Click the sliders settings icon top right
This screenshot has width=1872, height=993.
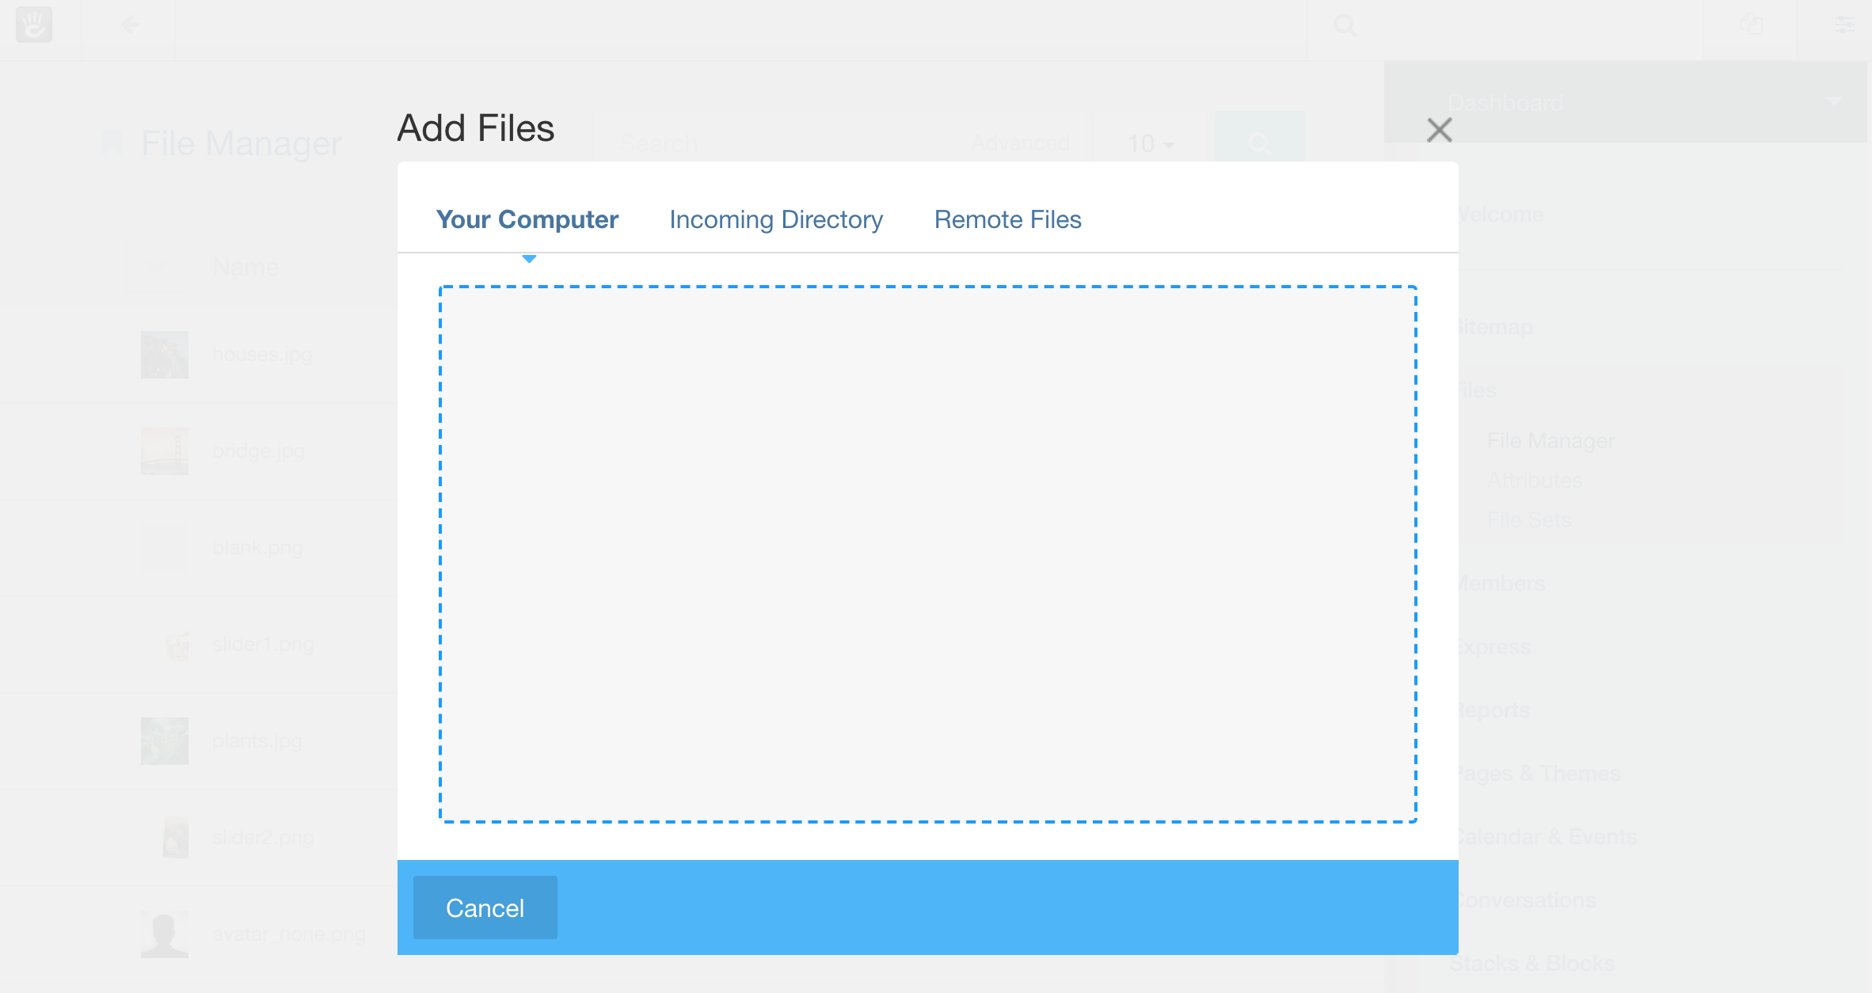pyautogui.click(x=1844, y=25)
